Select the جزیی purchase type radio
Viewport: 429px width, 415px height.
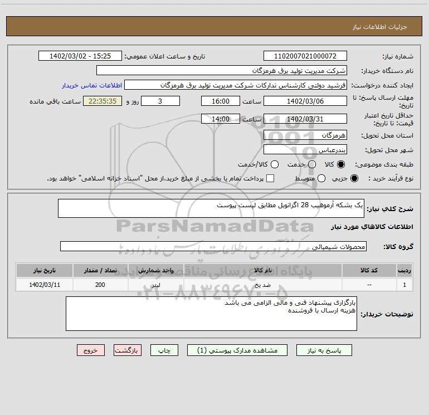tap(354, 178)
